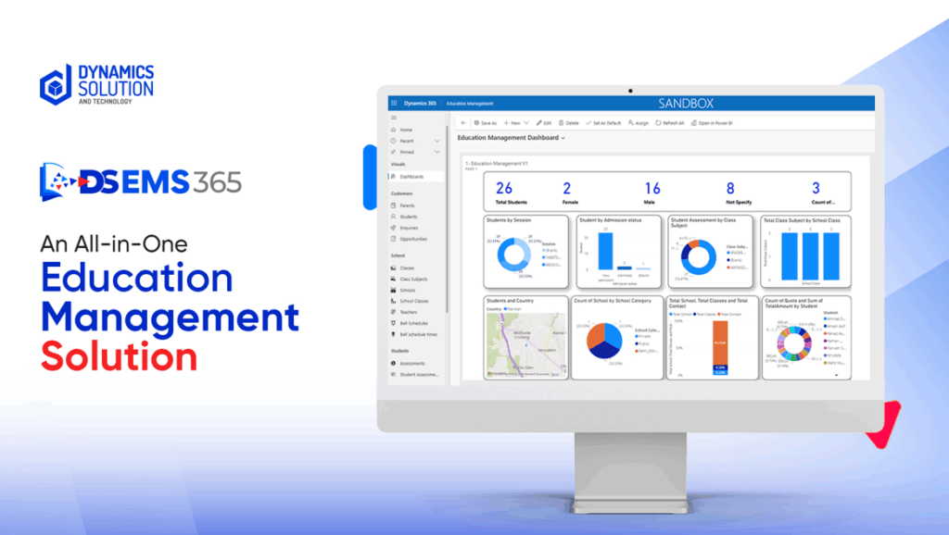This screenshot has width=949, height=535.
Task: Click the Delete icon in the command bar
Action: click(x=570, y=122)
